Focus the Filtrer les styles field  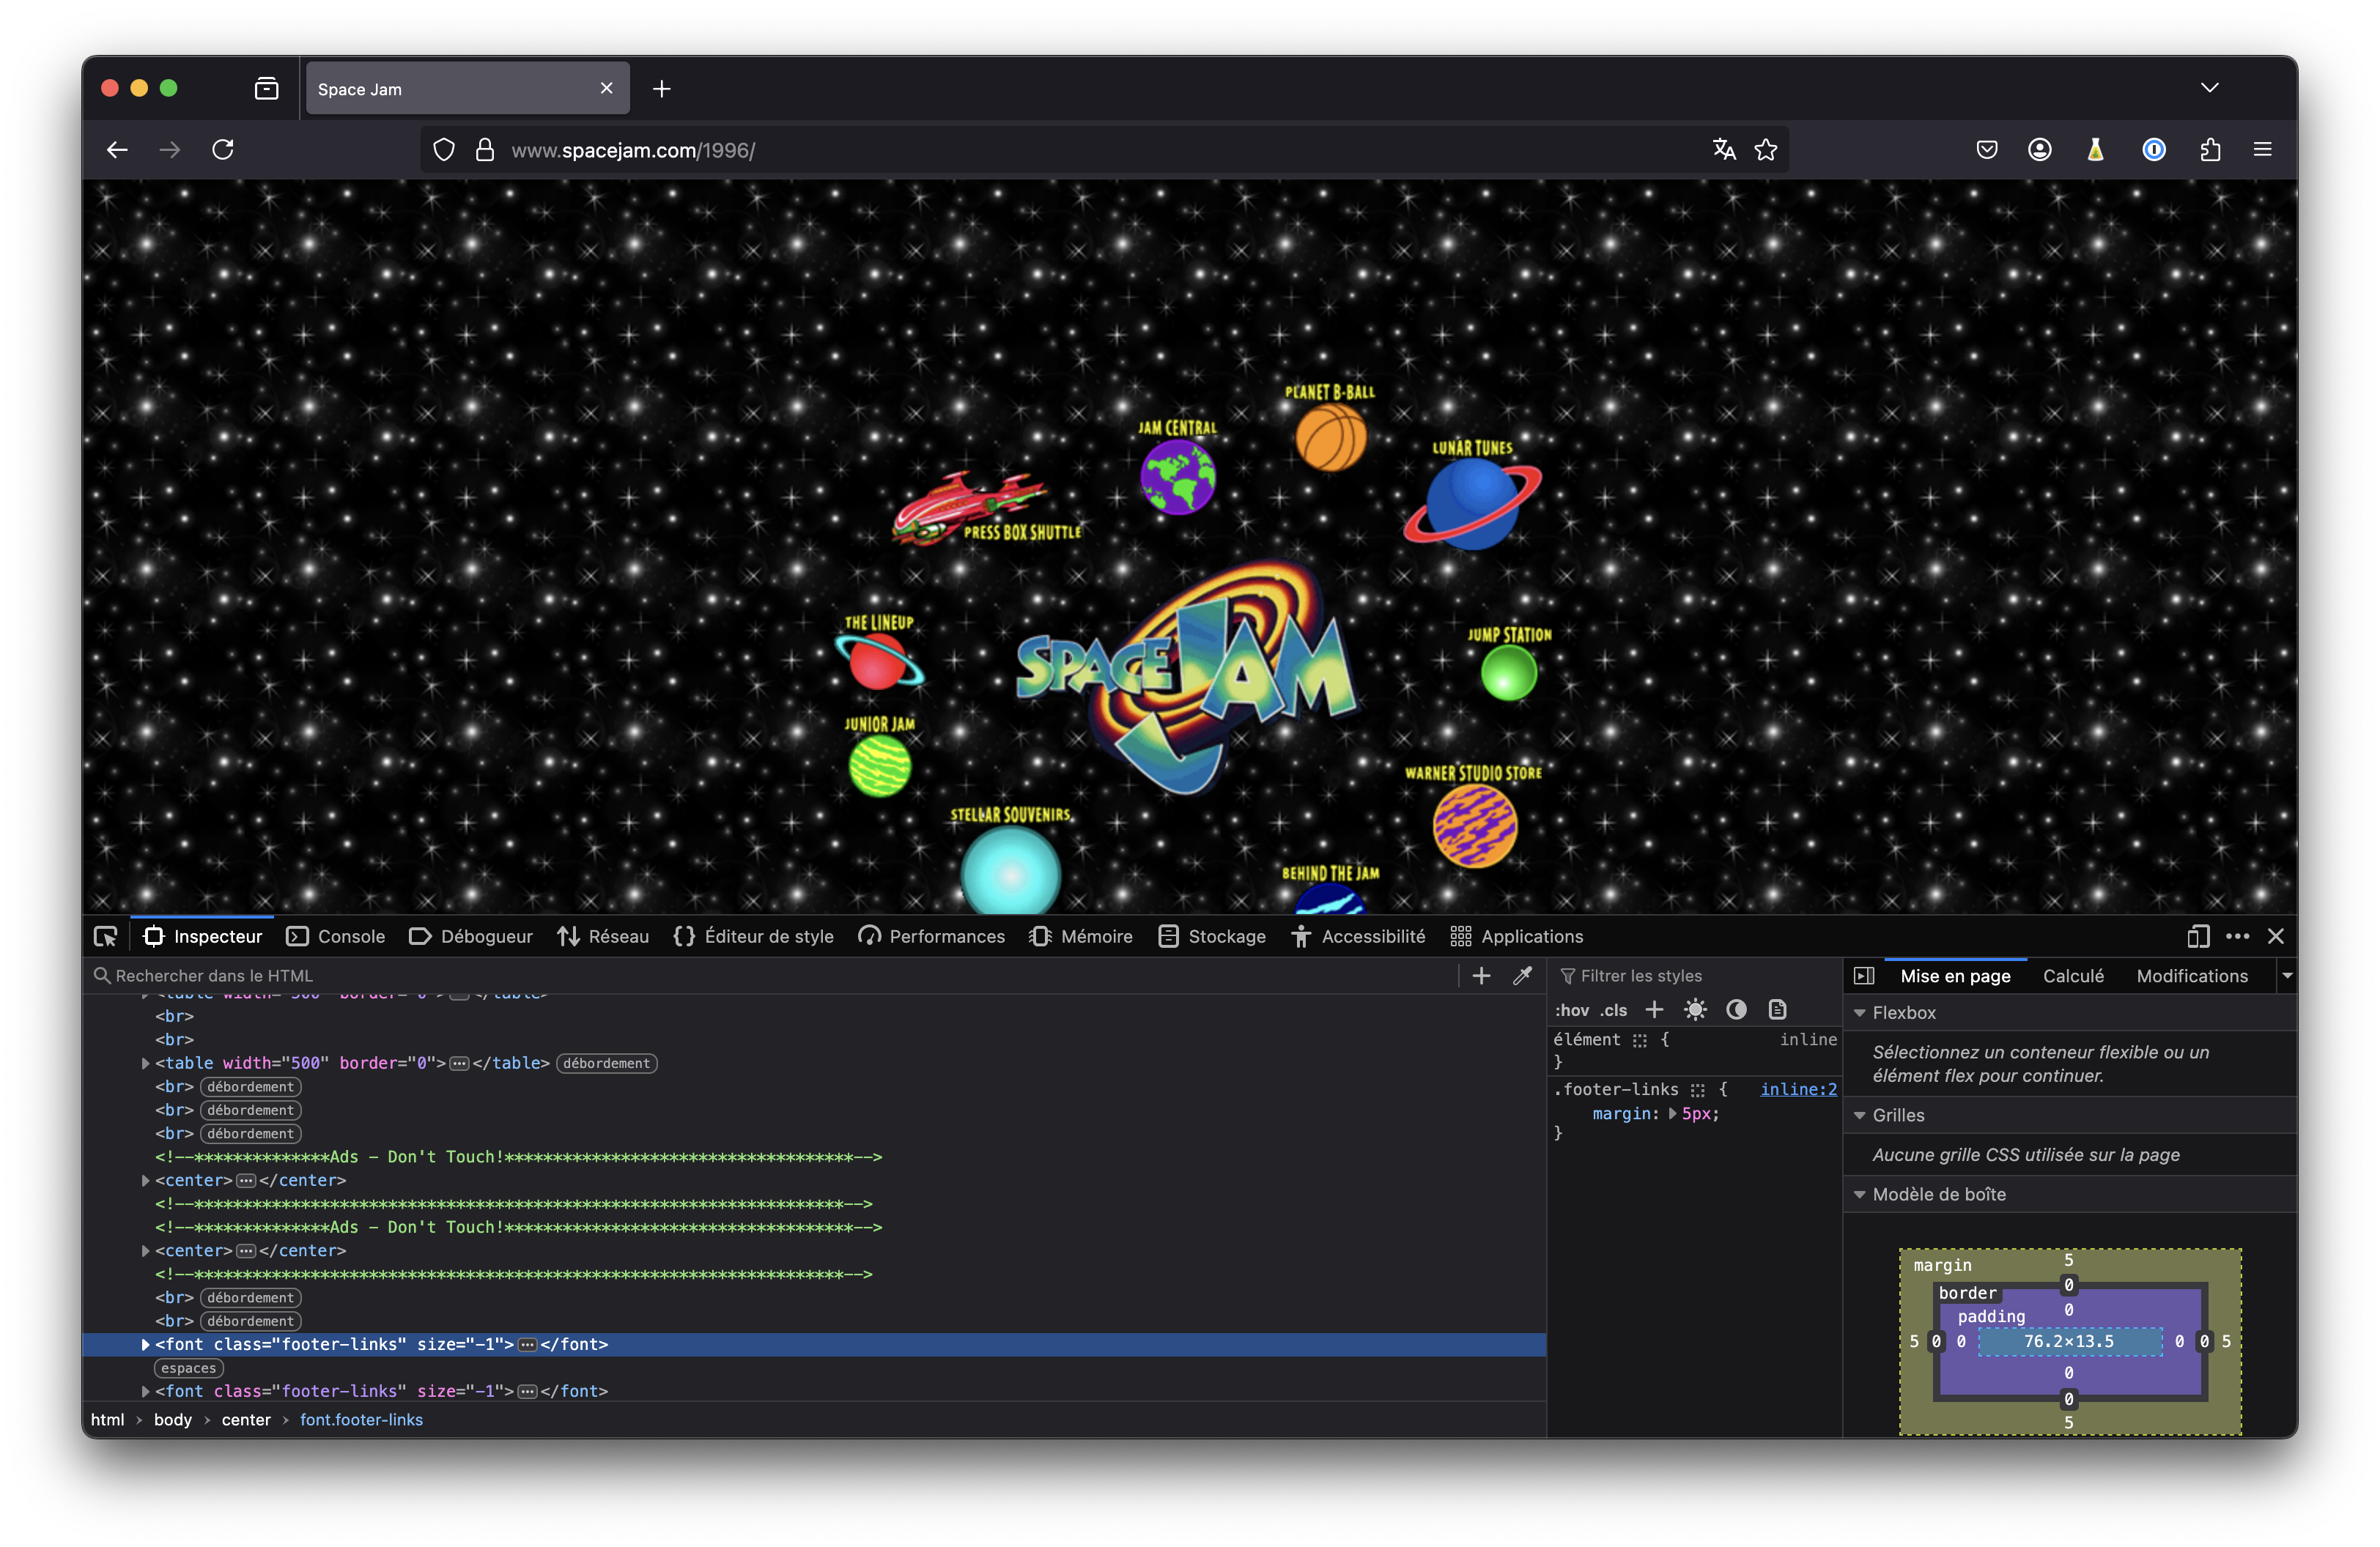[1695, 976]
